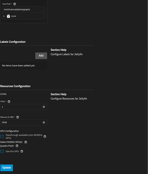148x174 pixels.
Task: Show help for CPUs field
Action: (x=9, y=102)
